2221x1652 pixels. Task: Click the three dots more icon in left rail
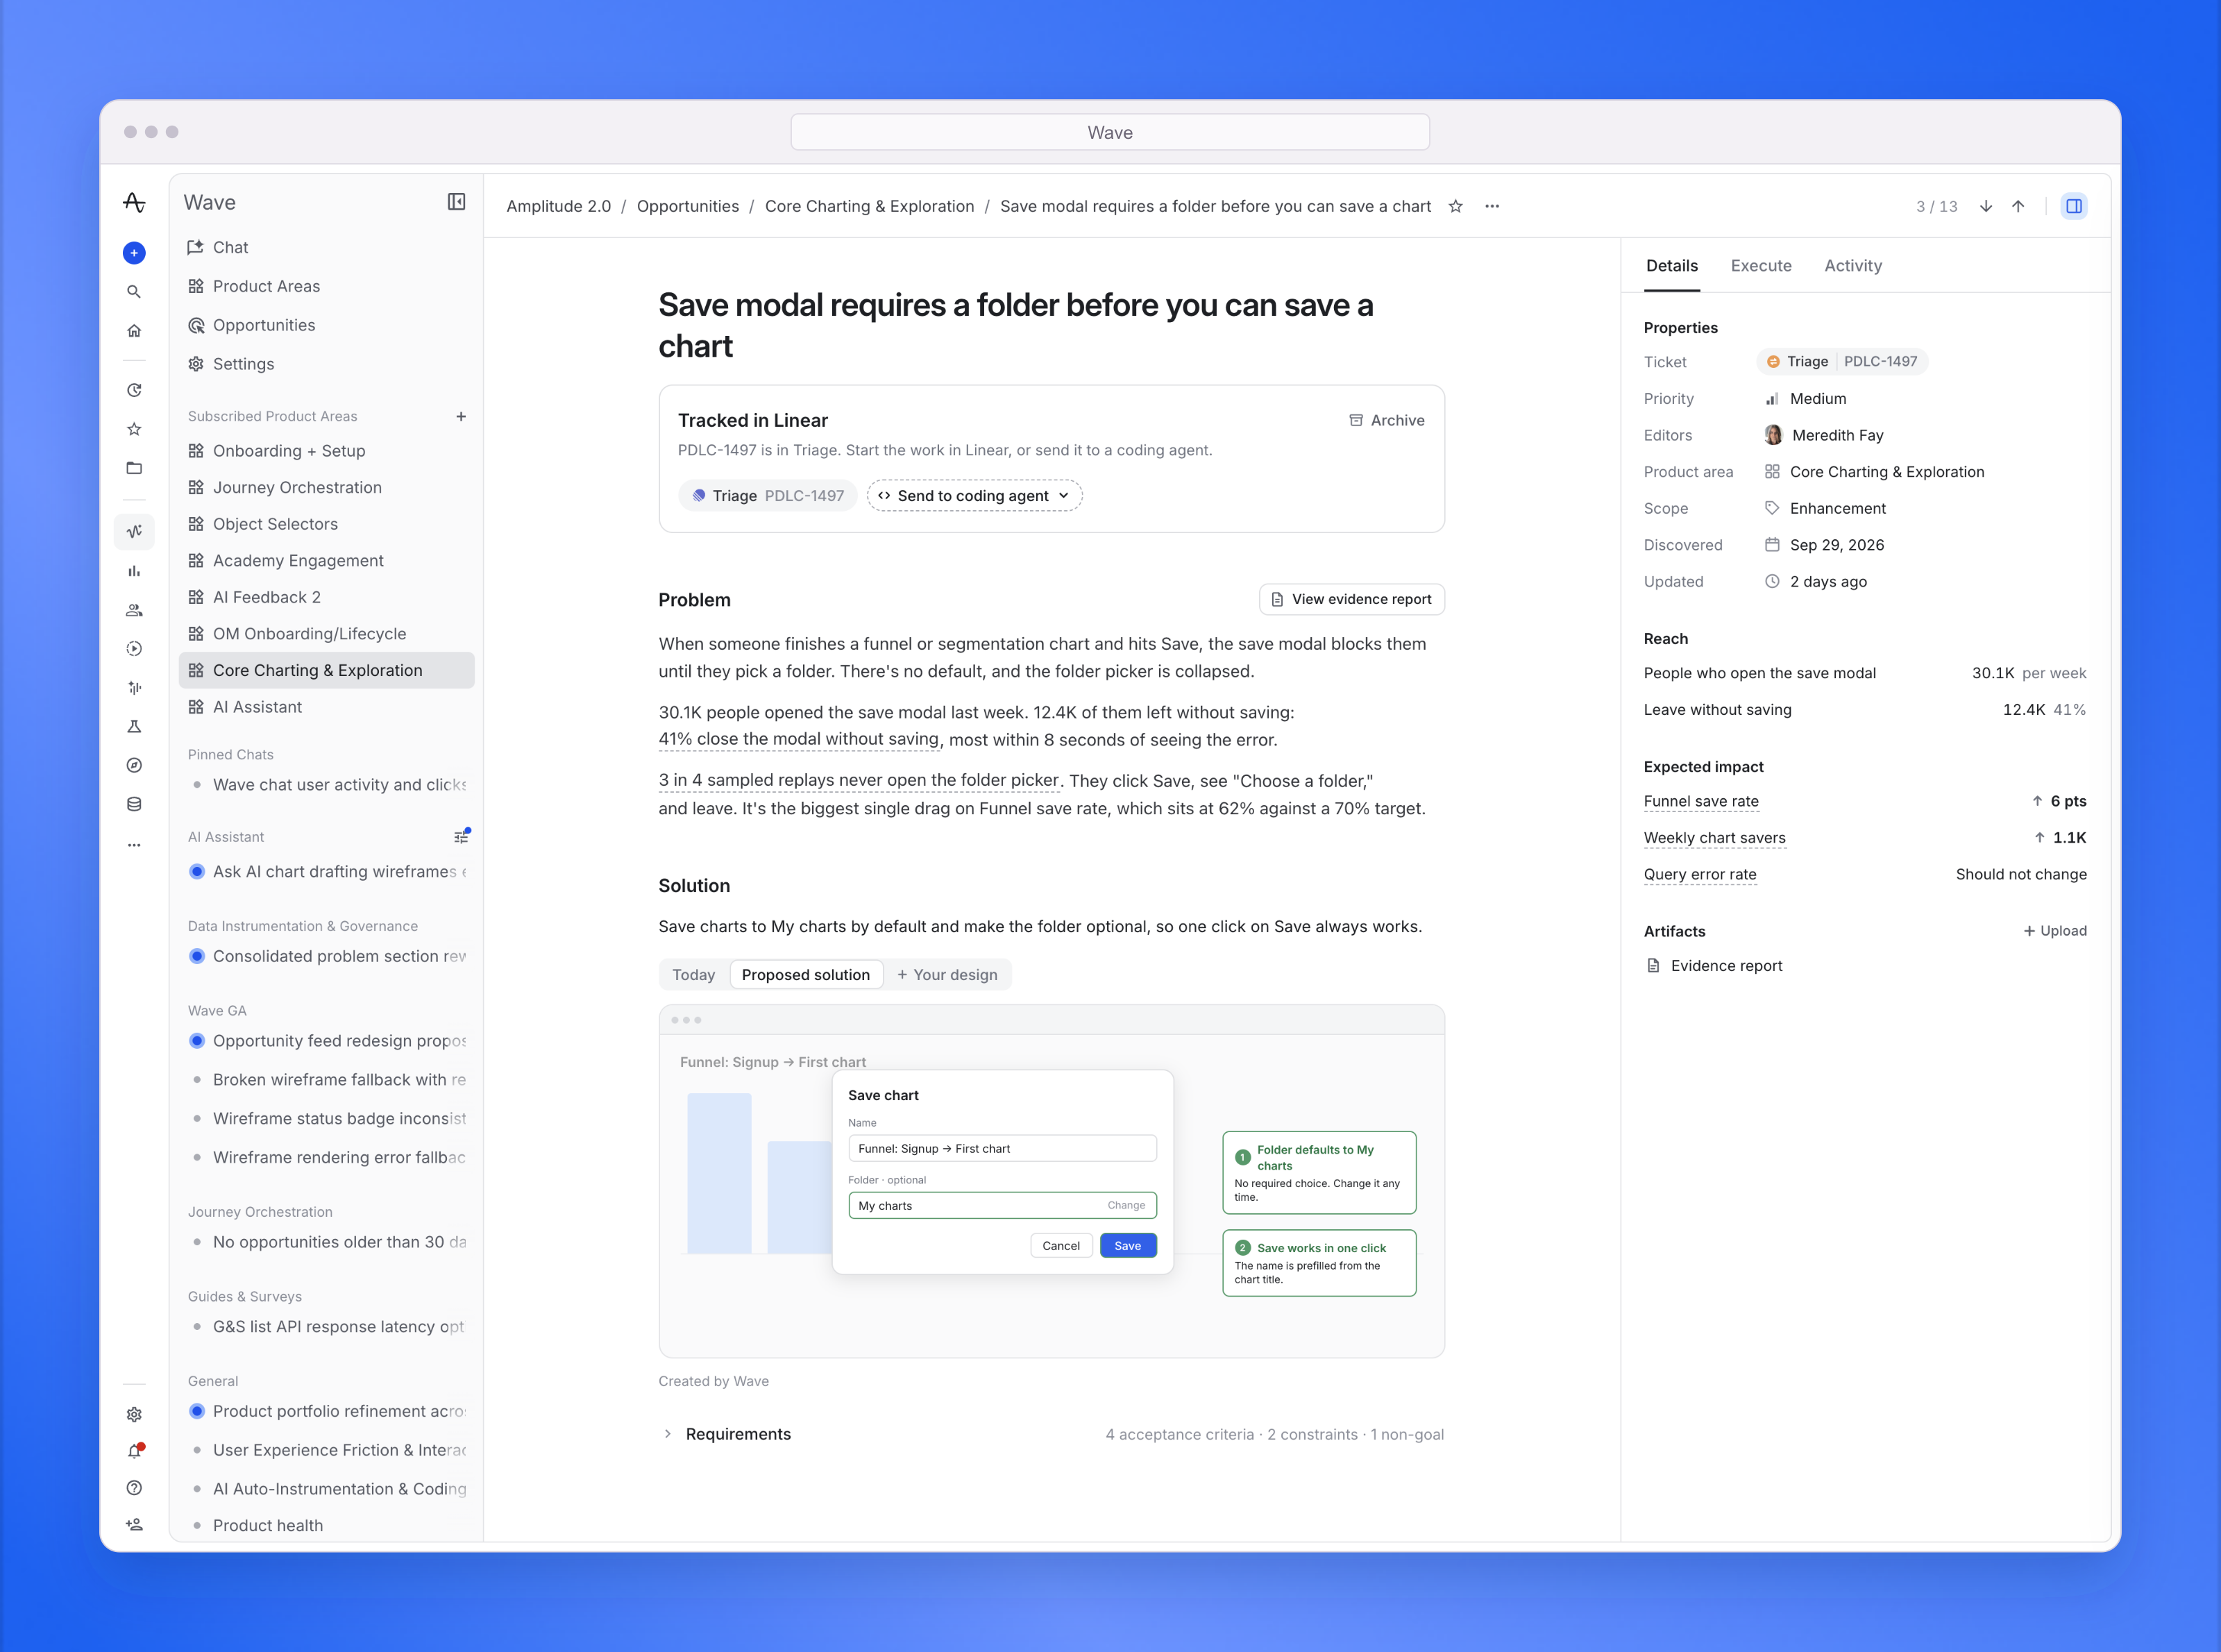pyautogui.click(x=134, y=845)
